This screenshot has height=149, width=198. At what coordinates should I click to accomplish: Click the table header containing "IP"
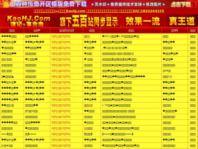[37, 30]
